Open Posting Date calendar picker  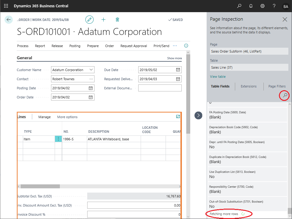point(91,88)
